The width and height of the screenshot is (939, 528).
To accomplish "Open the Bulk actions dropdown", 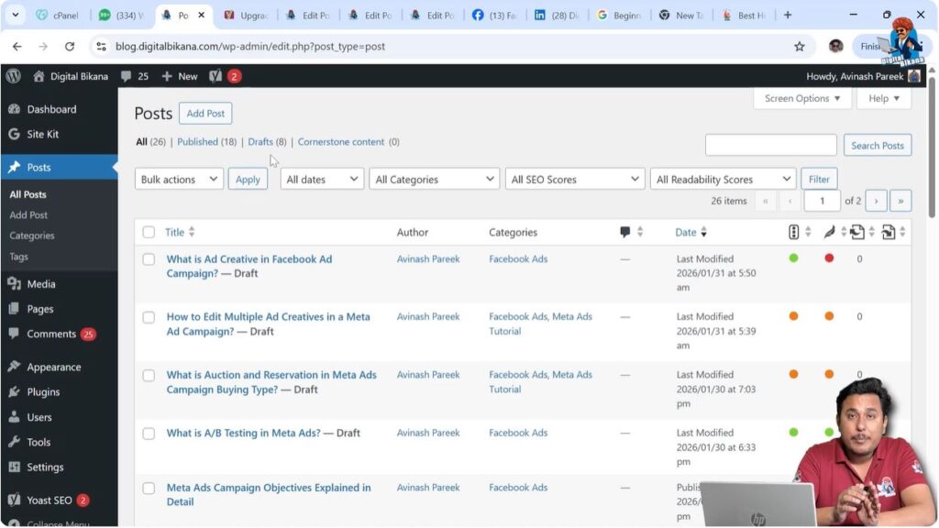I will [x=178, y=179].
